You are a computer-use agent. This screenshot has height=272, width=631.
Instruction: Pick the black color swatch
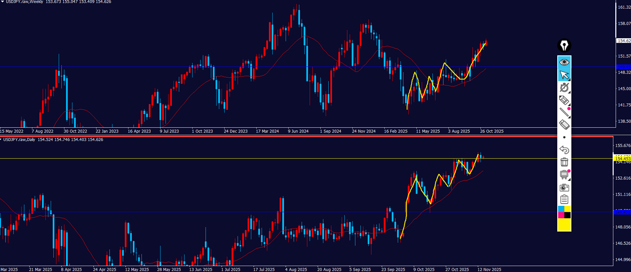(x=567, y=215)
